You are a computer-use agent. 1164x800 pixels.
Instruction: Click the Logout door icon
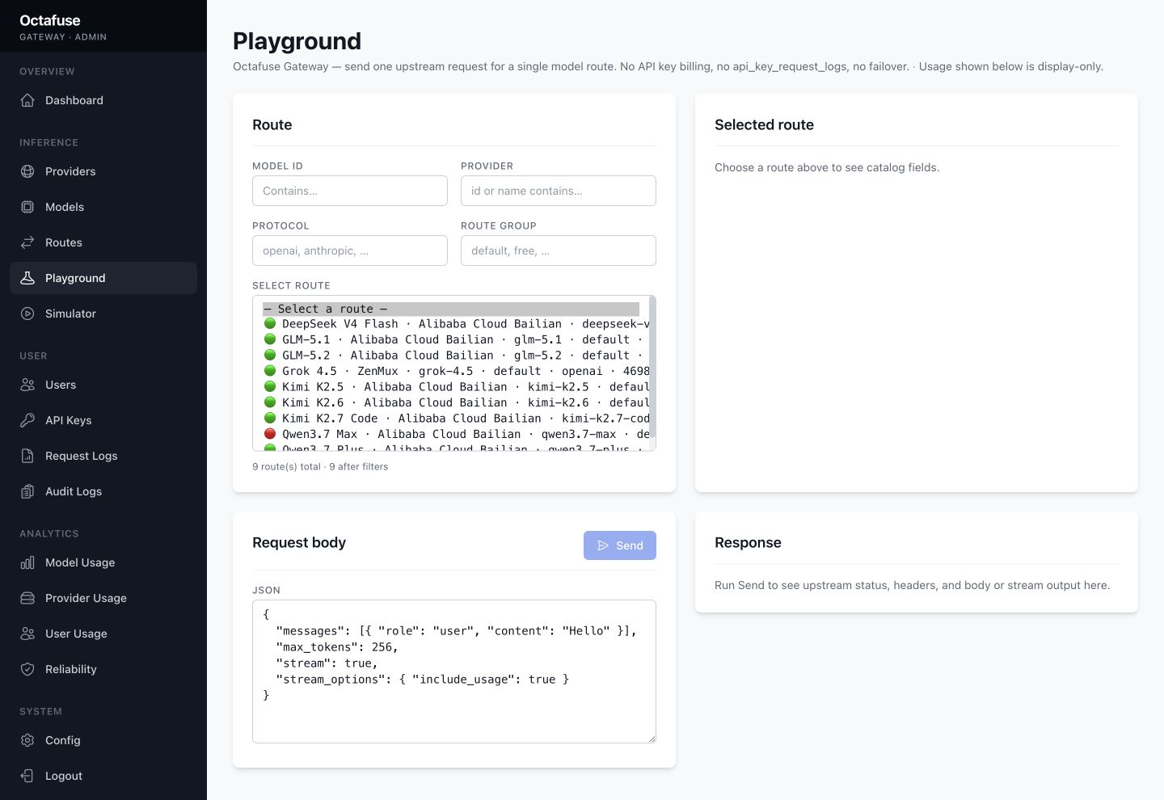[x=27, y=776]
